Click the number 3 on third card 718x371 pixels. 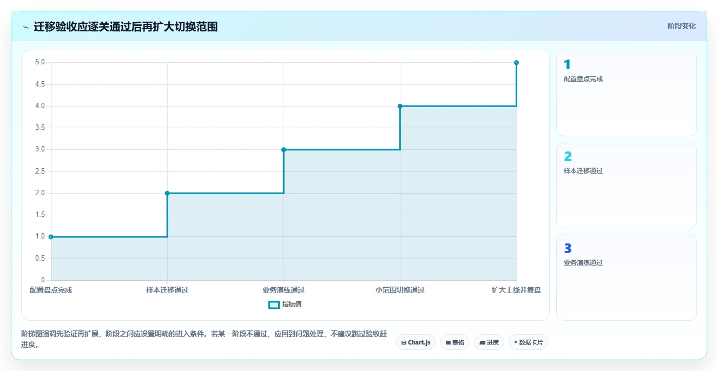568,249
